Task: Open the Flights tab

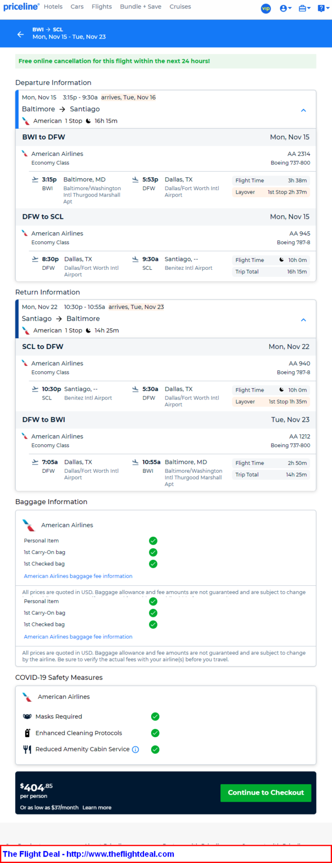Action: pos(102,7)
